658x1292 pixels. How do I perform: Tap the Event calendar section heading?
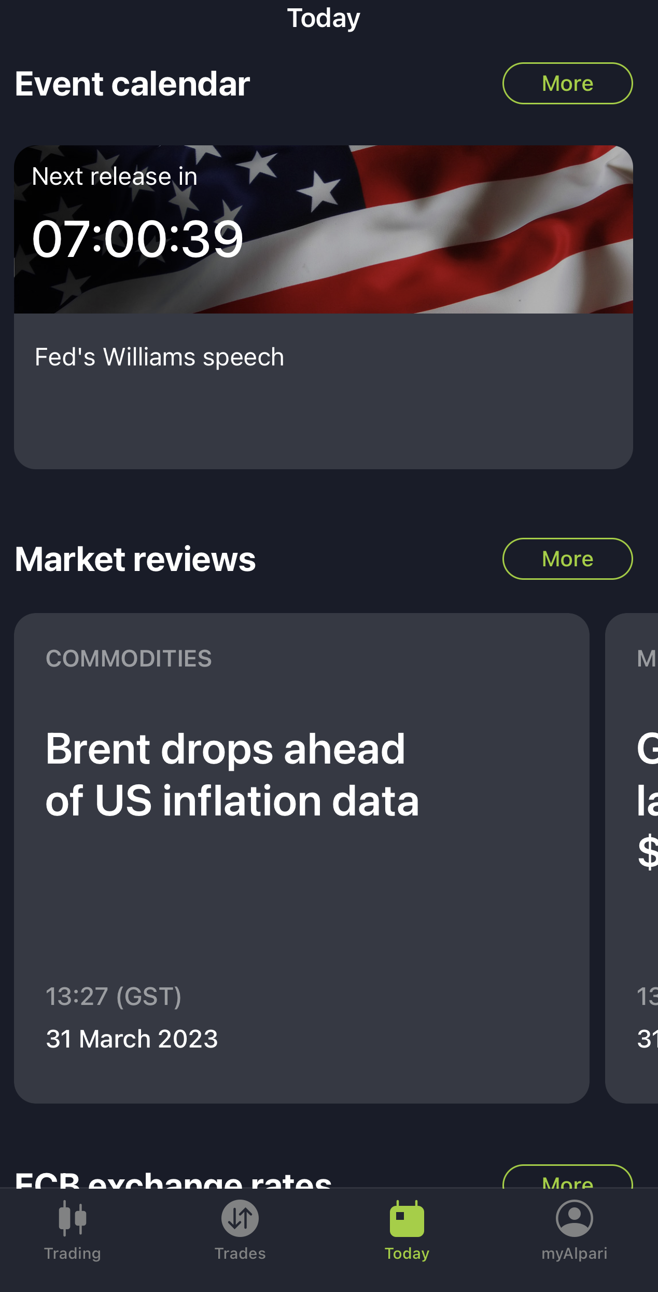point(132,84)
